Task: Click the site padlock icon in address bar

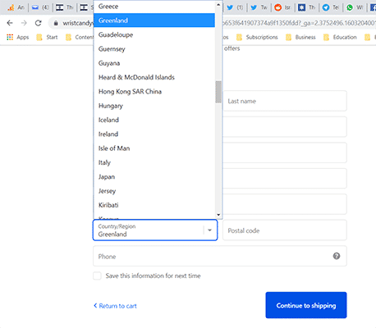Action: [x=56, y=23]
